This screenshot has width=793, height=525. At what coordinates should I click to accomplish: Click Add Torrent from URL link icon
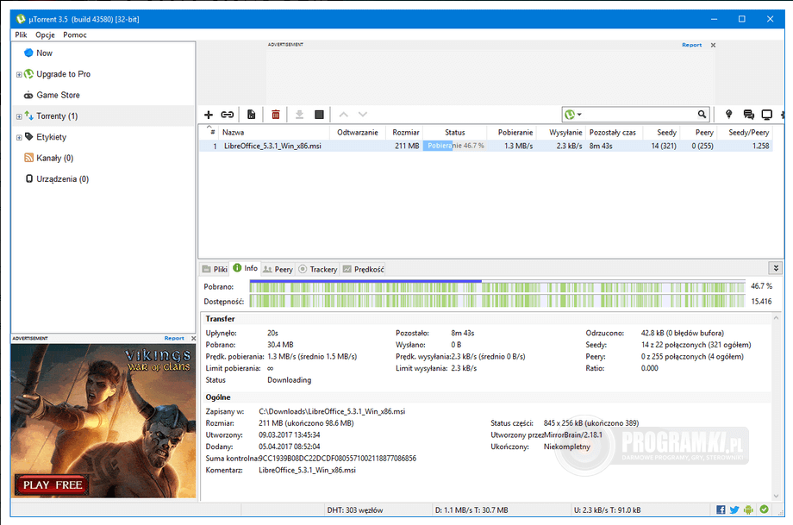point(227,115)
